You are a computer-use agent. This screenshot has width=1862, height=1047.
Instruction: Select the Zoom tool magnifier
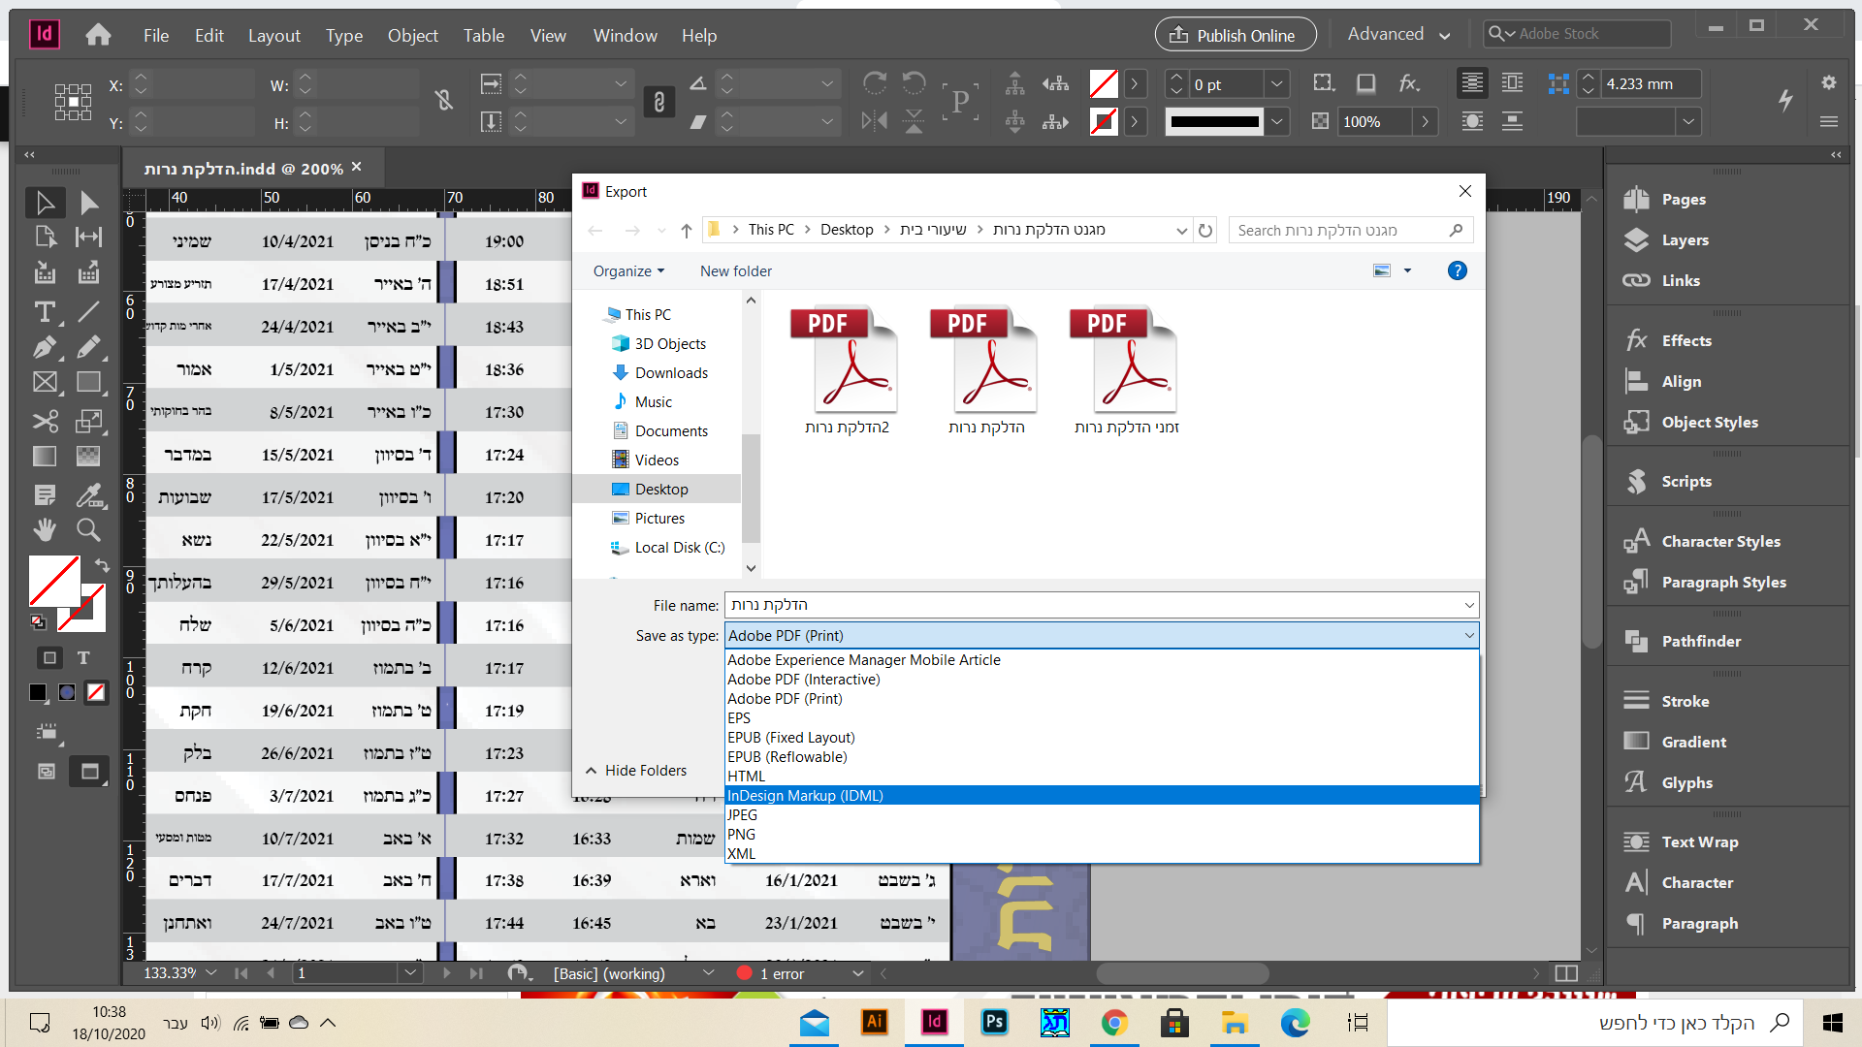click(x=88, y=529)
